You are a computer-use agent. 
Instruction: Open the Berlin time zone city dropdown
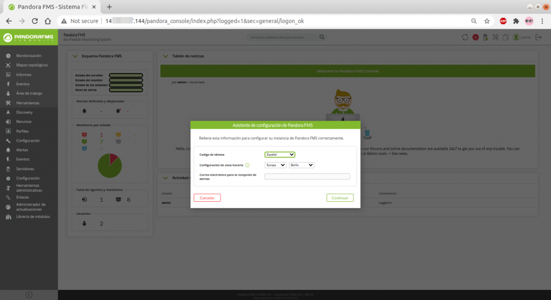(x=301, y=165)
